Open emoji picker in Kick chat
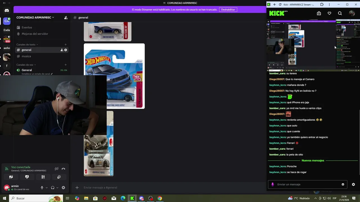Image resolution: width=360 pixels, height=202 pixels. (343, 184)
